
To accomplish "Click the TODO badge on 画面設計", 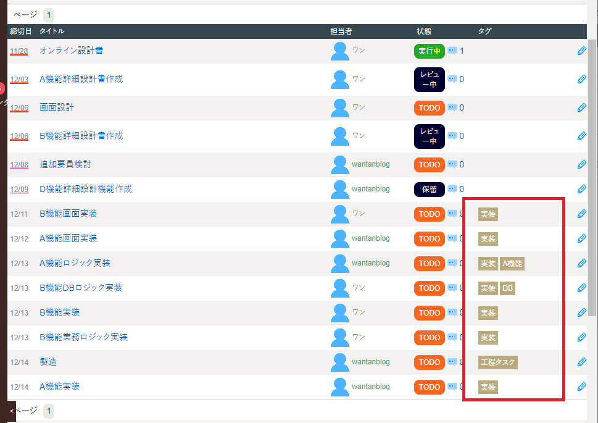I will pyautogui.click(x=429, y=107).
